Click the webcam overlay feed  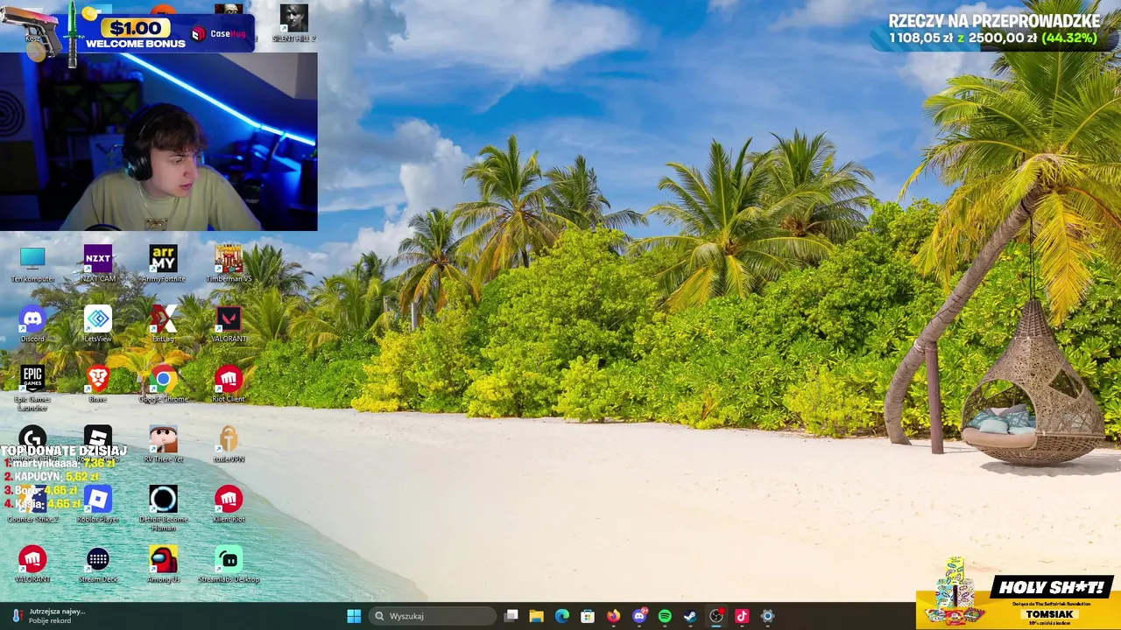(x=159, y=142)
